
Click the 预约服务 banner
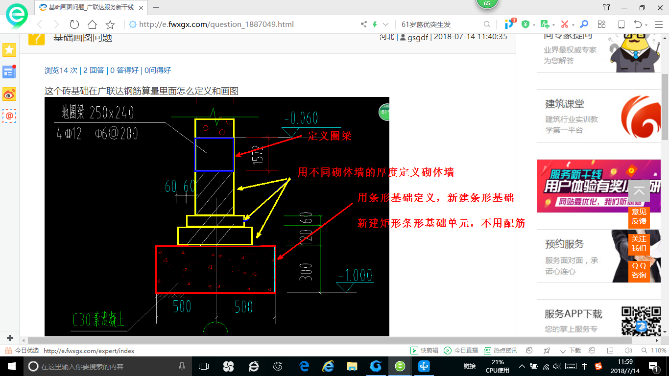click(598, 256)
